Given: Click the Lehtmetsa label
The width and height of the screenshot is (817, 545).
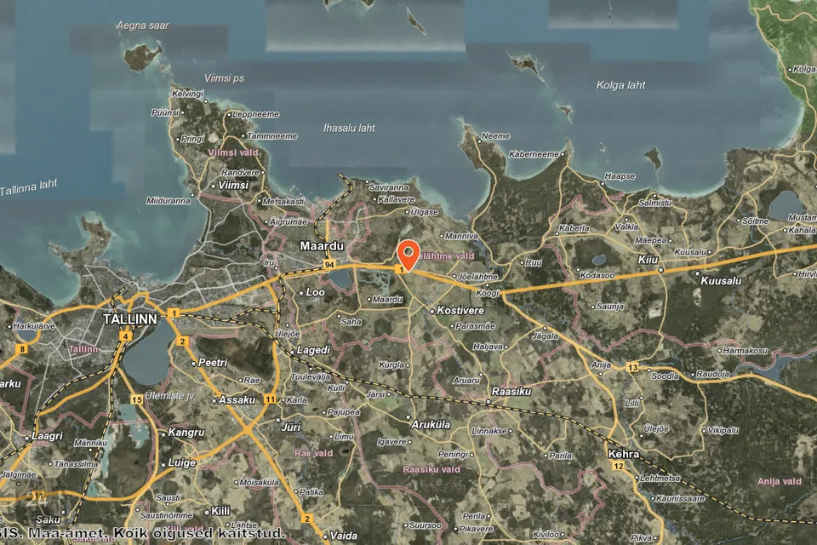Looking at the screenshot, I should point(660,478).
